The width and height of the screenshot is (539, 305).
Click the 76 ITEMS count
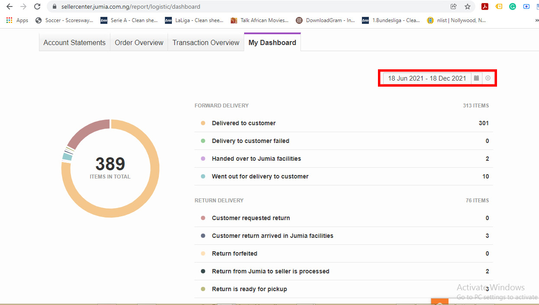pyautogui.click(x=478, y=201)
